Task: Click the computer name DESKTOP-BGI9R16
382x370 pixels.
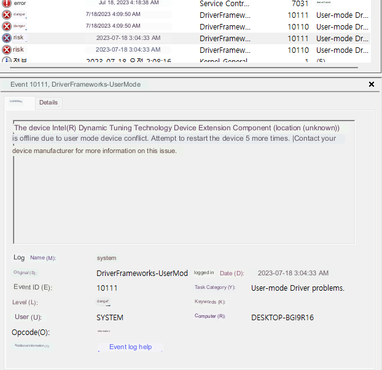Action: [x=283, y=317]
